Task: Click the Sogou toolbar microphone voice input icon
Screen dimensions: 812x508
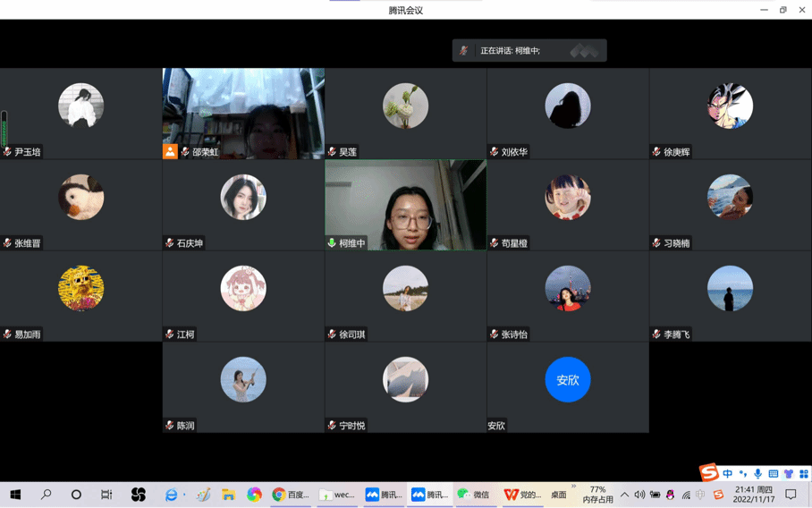Action: [x=758, y=474]
